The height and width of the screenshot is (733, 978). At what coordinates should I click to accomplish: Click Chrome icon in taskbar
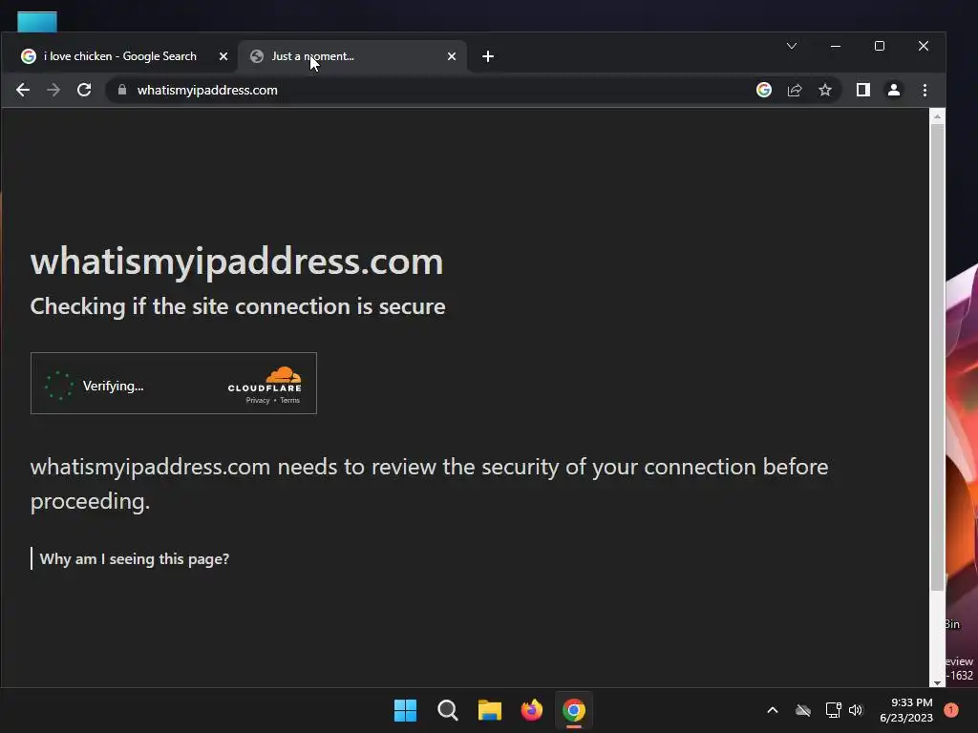point(574,710)
